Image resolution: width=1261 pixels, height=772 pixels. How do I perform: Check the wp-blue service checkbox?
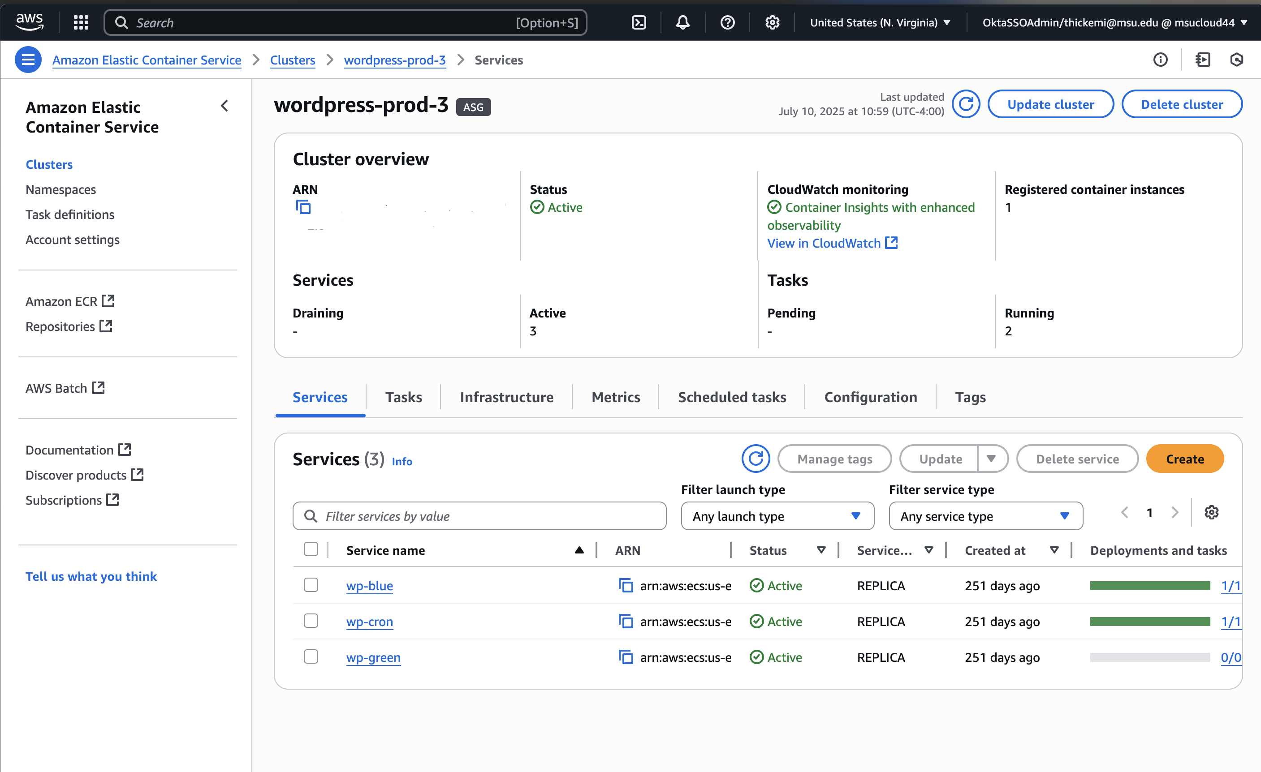click(x=311, y=585)
